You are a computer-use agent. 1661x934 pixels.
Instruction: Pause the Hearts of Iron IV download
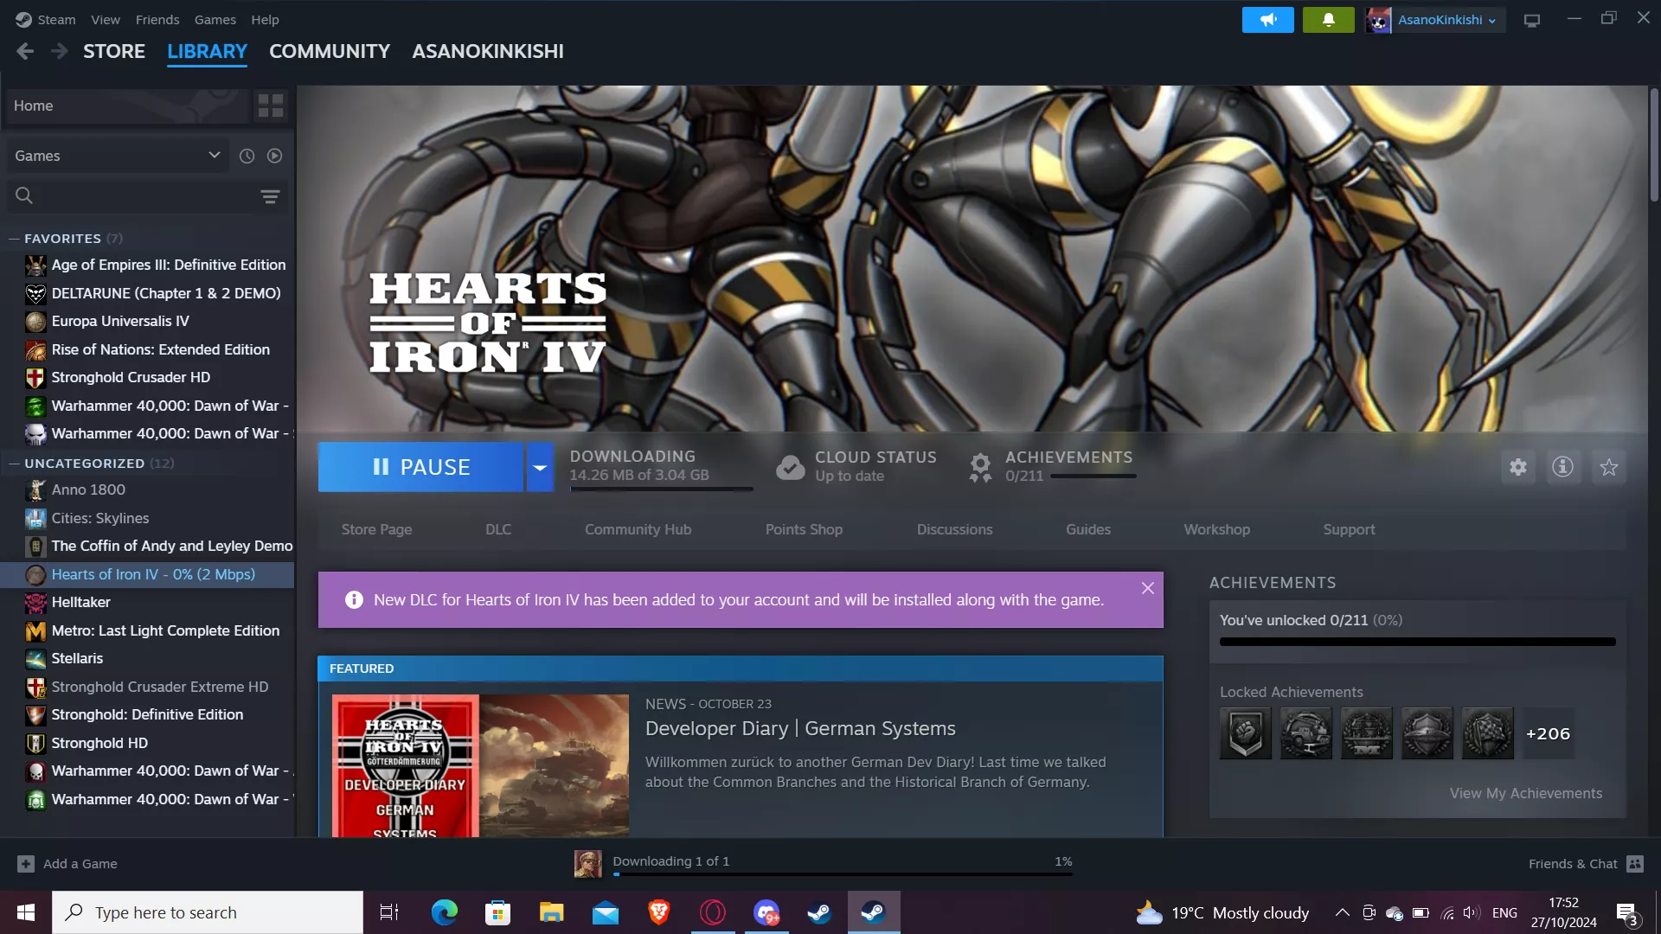(420, 467)
